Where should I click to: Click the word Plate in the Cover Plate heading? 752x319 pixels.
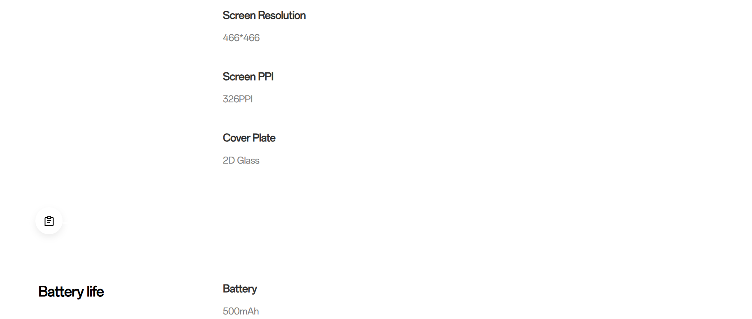click(x=264, y=138)
